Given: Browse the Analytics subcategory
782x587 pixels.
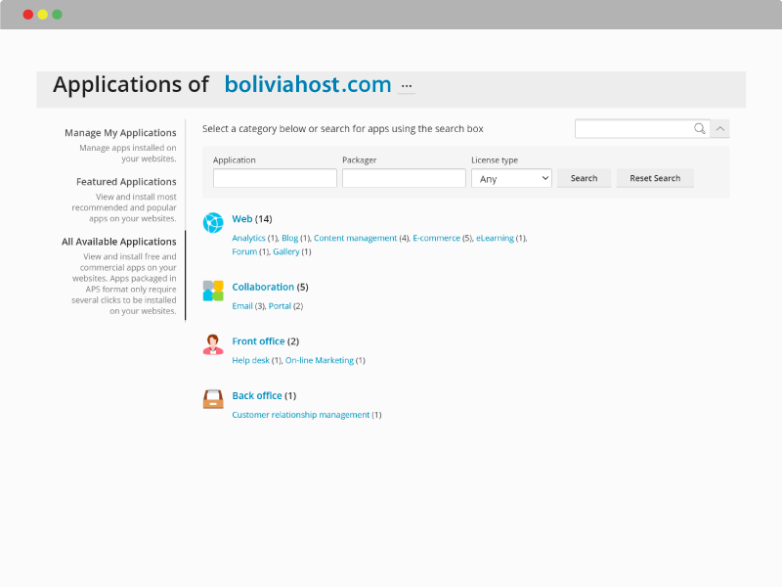Looking at the screenshot, I should (x=248, y=238).
